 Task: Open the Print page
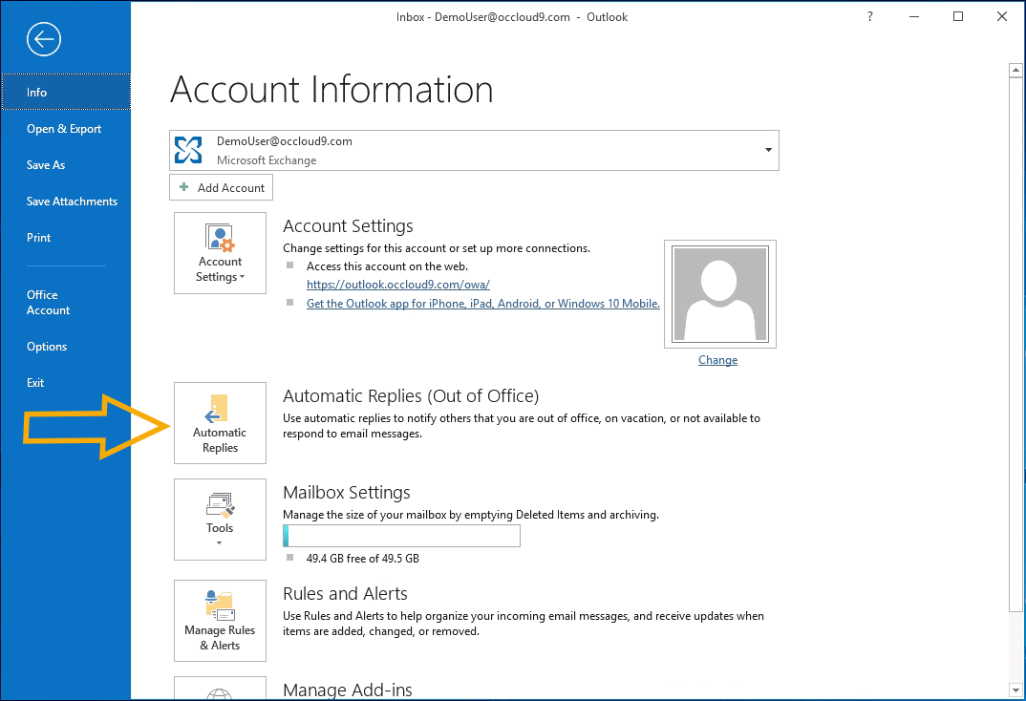(x=38, y=238)
